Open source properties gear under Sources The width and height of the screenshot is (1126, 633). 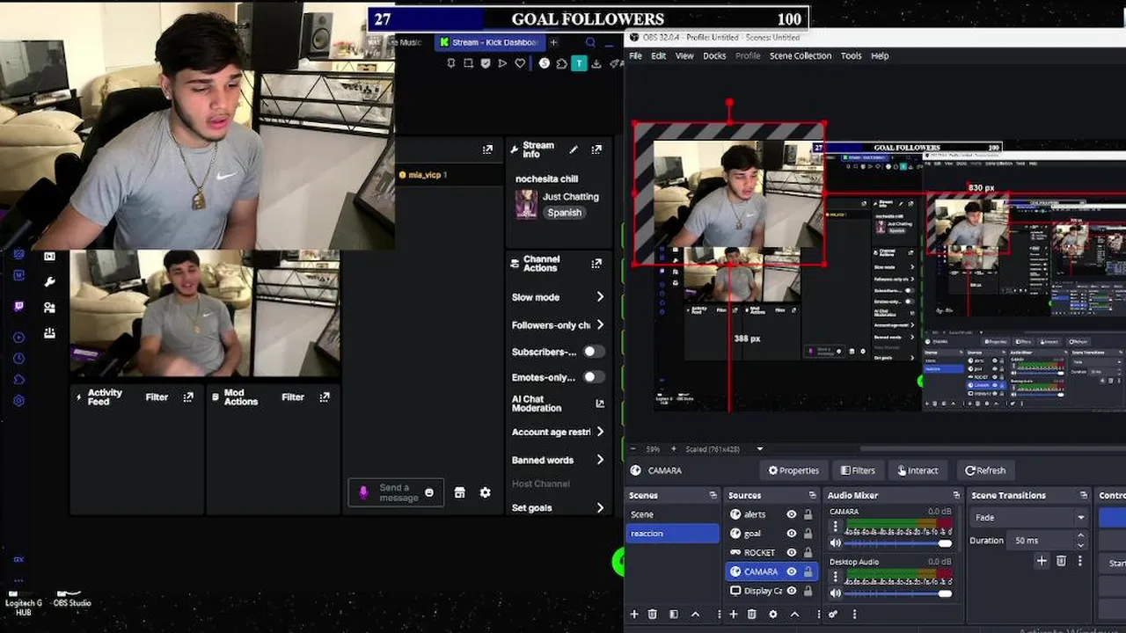click(773, 615)
